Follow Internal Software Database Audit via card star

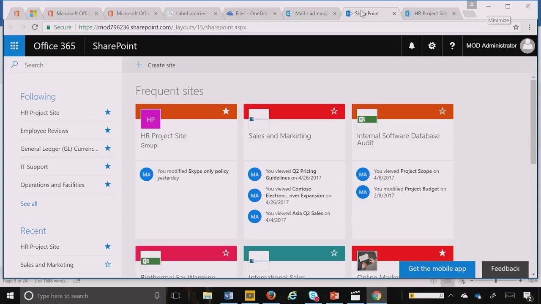coord(443,111)
